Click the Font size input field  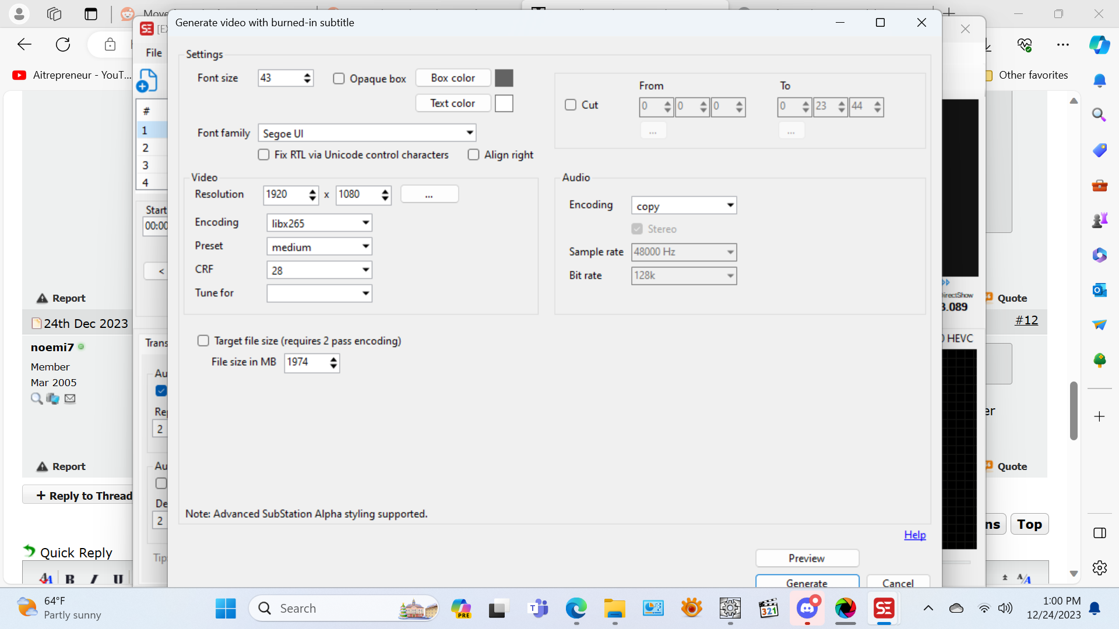(279, 78)
